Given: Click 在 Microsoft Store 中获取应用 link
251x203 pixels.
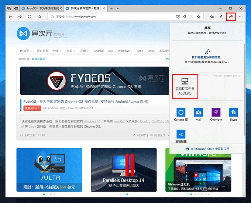Looking at the screenshot, I should pyautogui.click(x=207, y=149).
